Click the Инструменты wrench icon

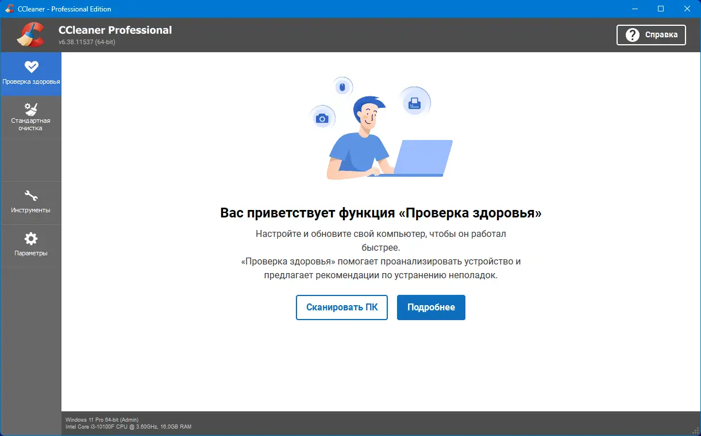click(31, 196)
